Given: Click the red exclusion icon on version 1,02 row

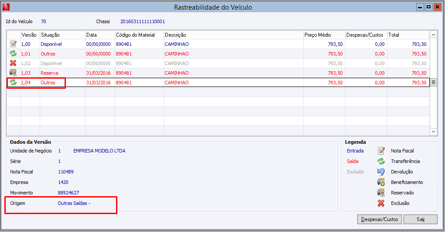Looking at the screenshot, I should pos(13,63).
